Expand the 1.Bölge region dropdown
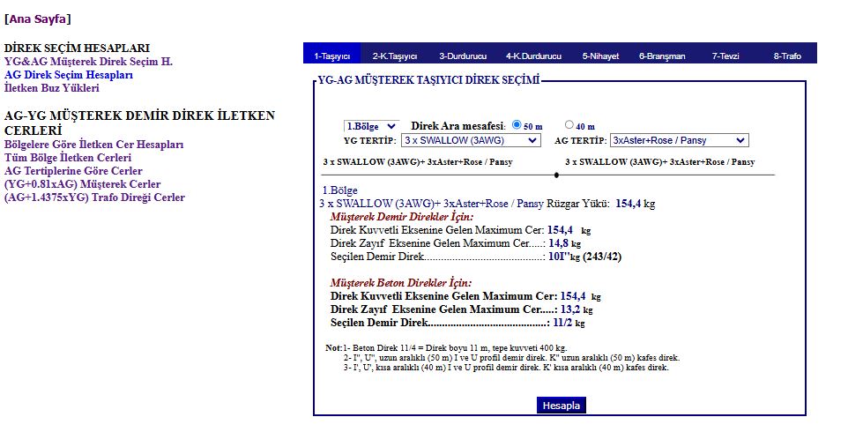The image size is (863, 432). click(x=371, y=126)
